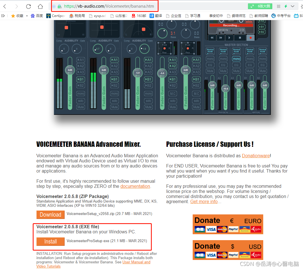The image size is (303, 269).
Task: Go back to the previous page
Action: pyautogui.click(x=5, y=7)
